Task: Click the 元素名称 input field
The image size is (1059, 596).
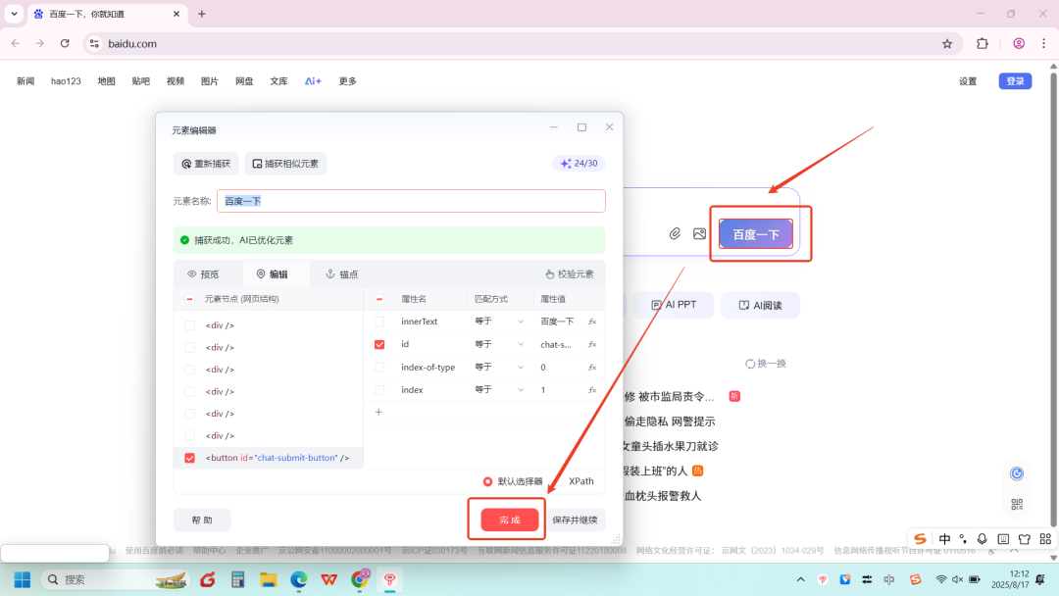Action: [411, 201]
